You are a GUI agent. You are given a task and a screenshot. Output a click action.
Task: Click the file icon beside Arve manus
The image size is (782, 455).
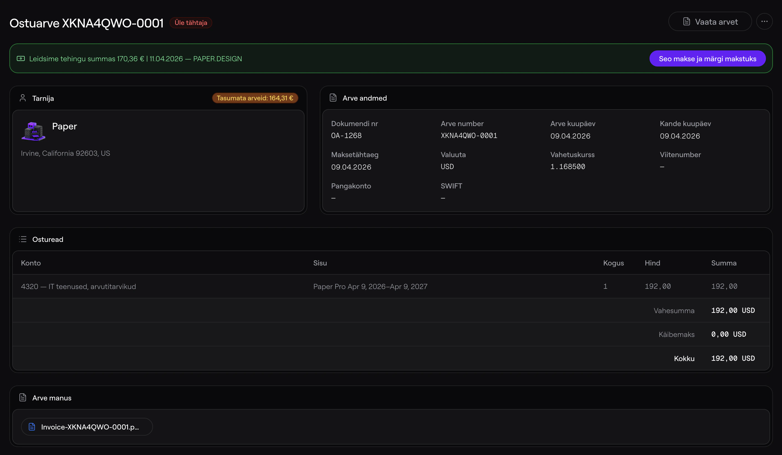(x=23, y=398)
